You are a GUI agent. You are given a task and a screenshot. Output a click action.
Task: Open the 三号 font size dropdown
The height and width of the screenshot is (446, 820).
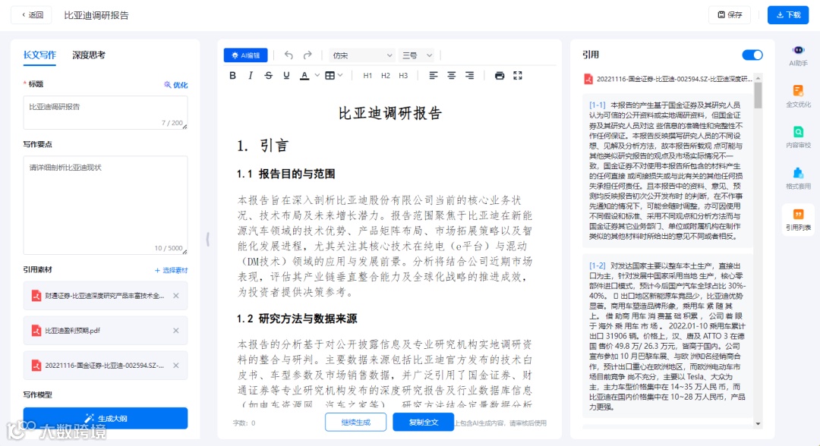click(416, 55)
